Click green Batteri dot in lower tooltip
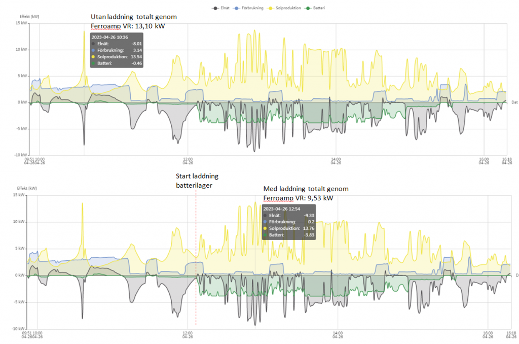 point(266,235)
